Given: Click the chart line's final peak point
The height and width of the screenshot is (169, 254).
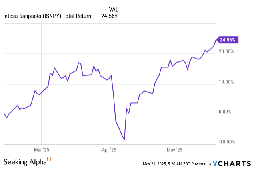Looking at the screenshot, I should pos(216,39).
